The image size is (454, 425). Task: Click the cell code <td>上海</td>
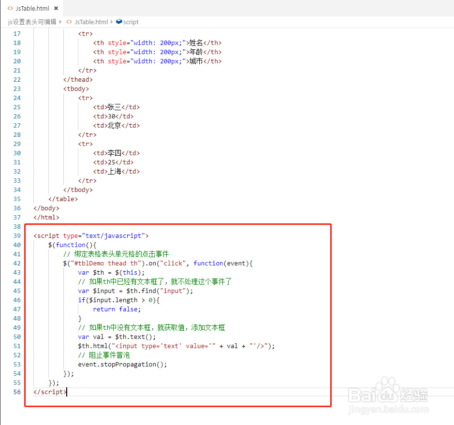pyautogui.click(x=117, y=171)
